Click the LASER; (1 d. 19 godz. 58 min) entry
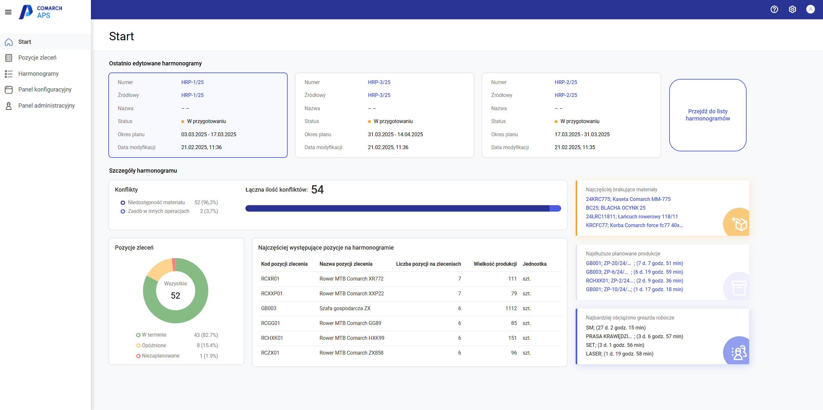This screenshot has width=823, height=410. coord(620,354)
